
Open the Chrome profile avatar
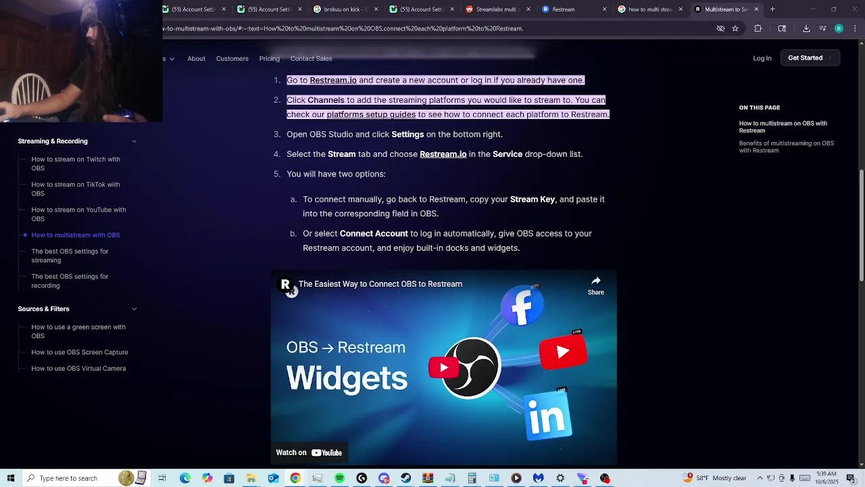[x=839, y=28]
